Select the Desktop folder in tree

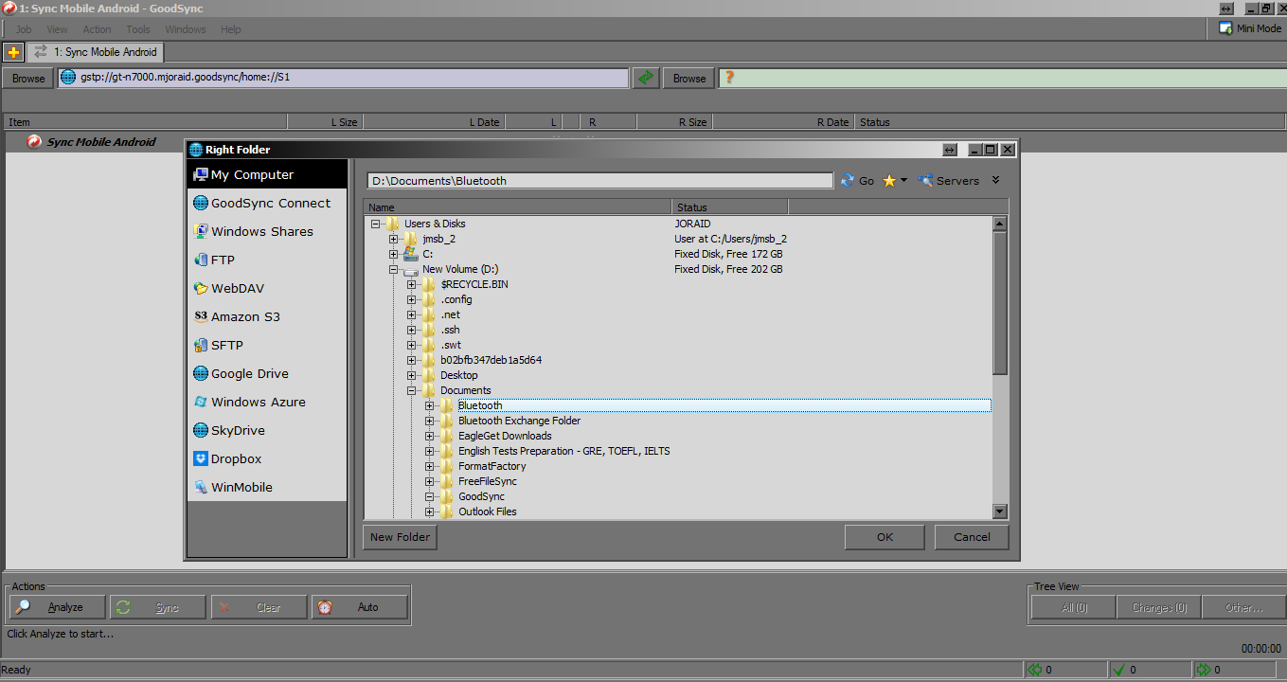(x=458, y=375)
